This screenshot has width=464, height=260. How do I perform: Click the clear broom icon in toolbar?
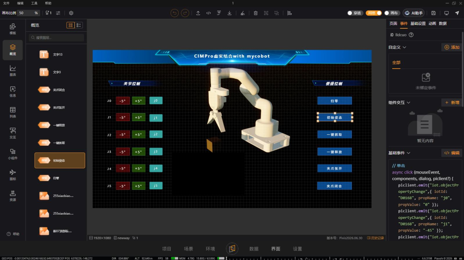click(242, 13)
